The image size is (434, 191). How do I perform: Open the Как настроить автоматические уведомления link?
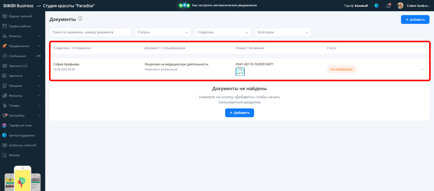coord(224,5)
